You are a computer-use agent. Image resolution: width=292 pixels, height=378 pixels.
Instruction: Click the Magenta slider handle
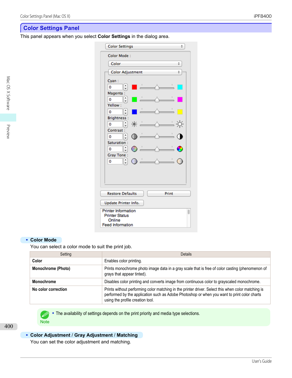tap(157, 100)
